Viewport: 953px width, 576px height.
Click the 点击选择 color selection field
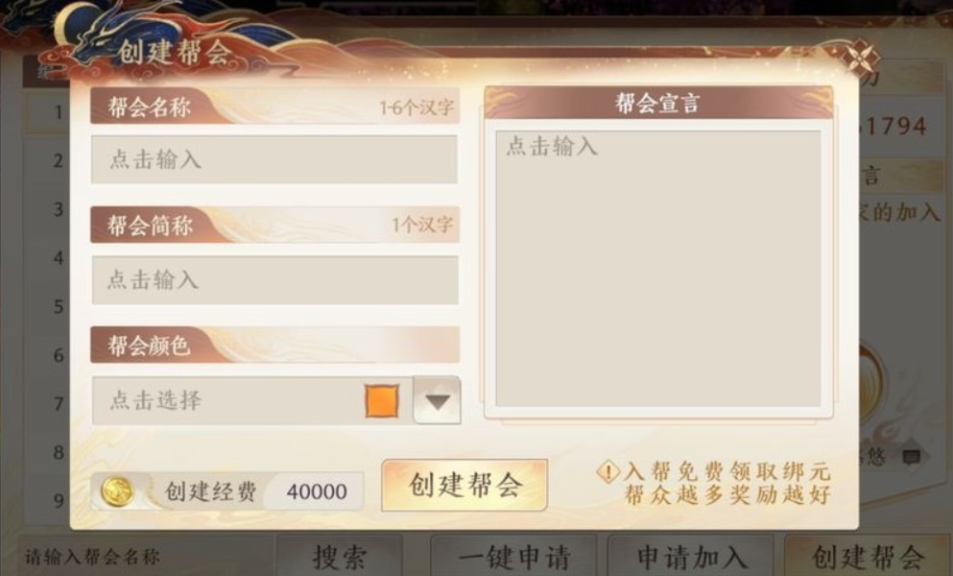point(251,400)
